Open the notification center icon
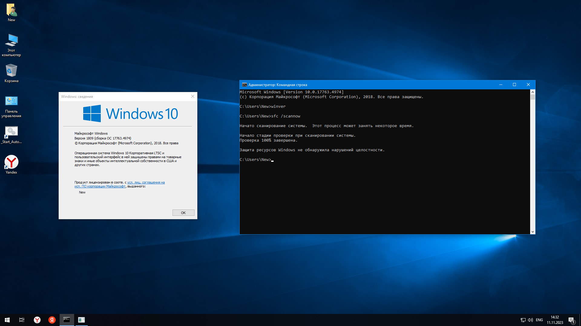The image size is (581, 326). coord(571,320)
